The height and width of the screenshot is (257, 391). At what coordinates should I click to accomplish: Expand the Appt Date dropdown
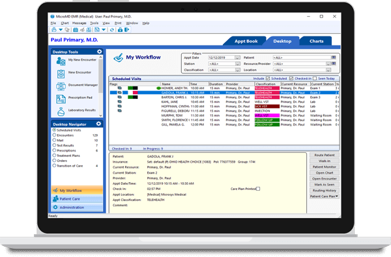(x=237, y=57)
